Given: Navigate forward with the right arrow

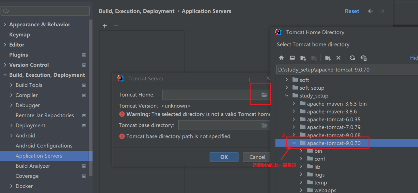Looking at the screenshot, I should point(382,11).
